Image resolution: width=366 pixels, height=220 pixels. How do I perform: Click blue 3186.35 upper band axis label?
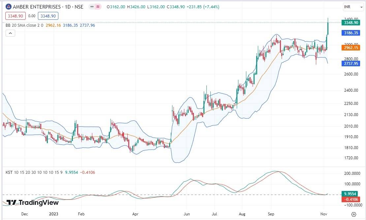coord(351,33)
